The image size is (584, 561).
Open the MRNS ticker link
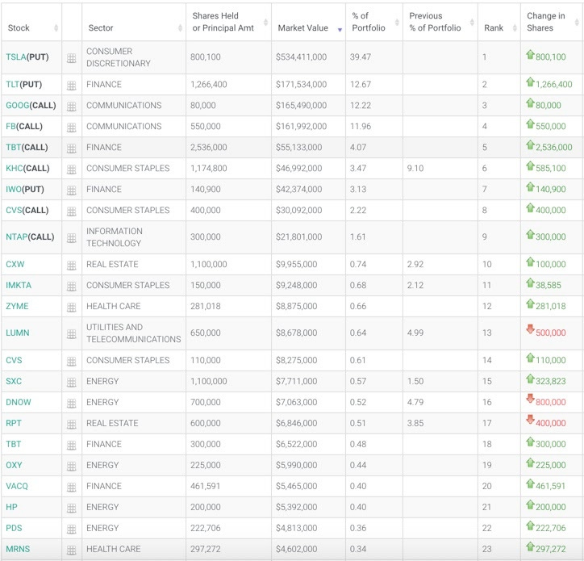coord(18,549)
